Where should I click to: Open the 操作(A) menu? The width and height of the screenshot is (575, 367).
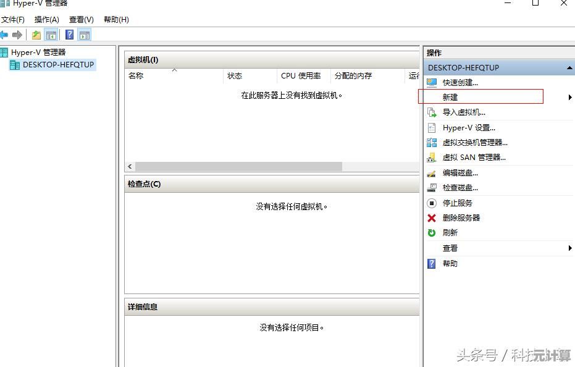[x=46, y=19]
